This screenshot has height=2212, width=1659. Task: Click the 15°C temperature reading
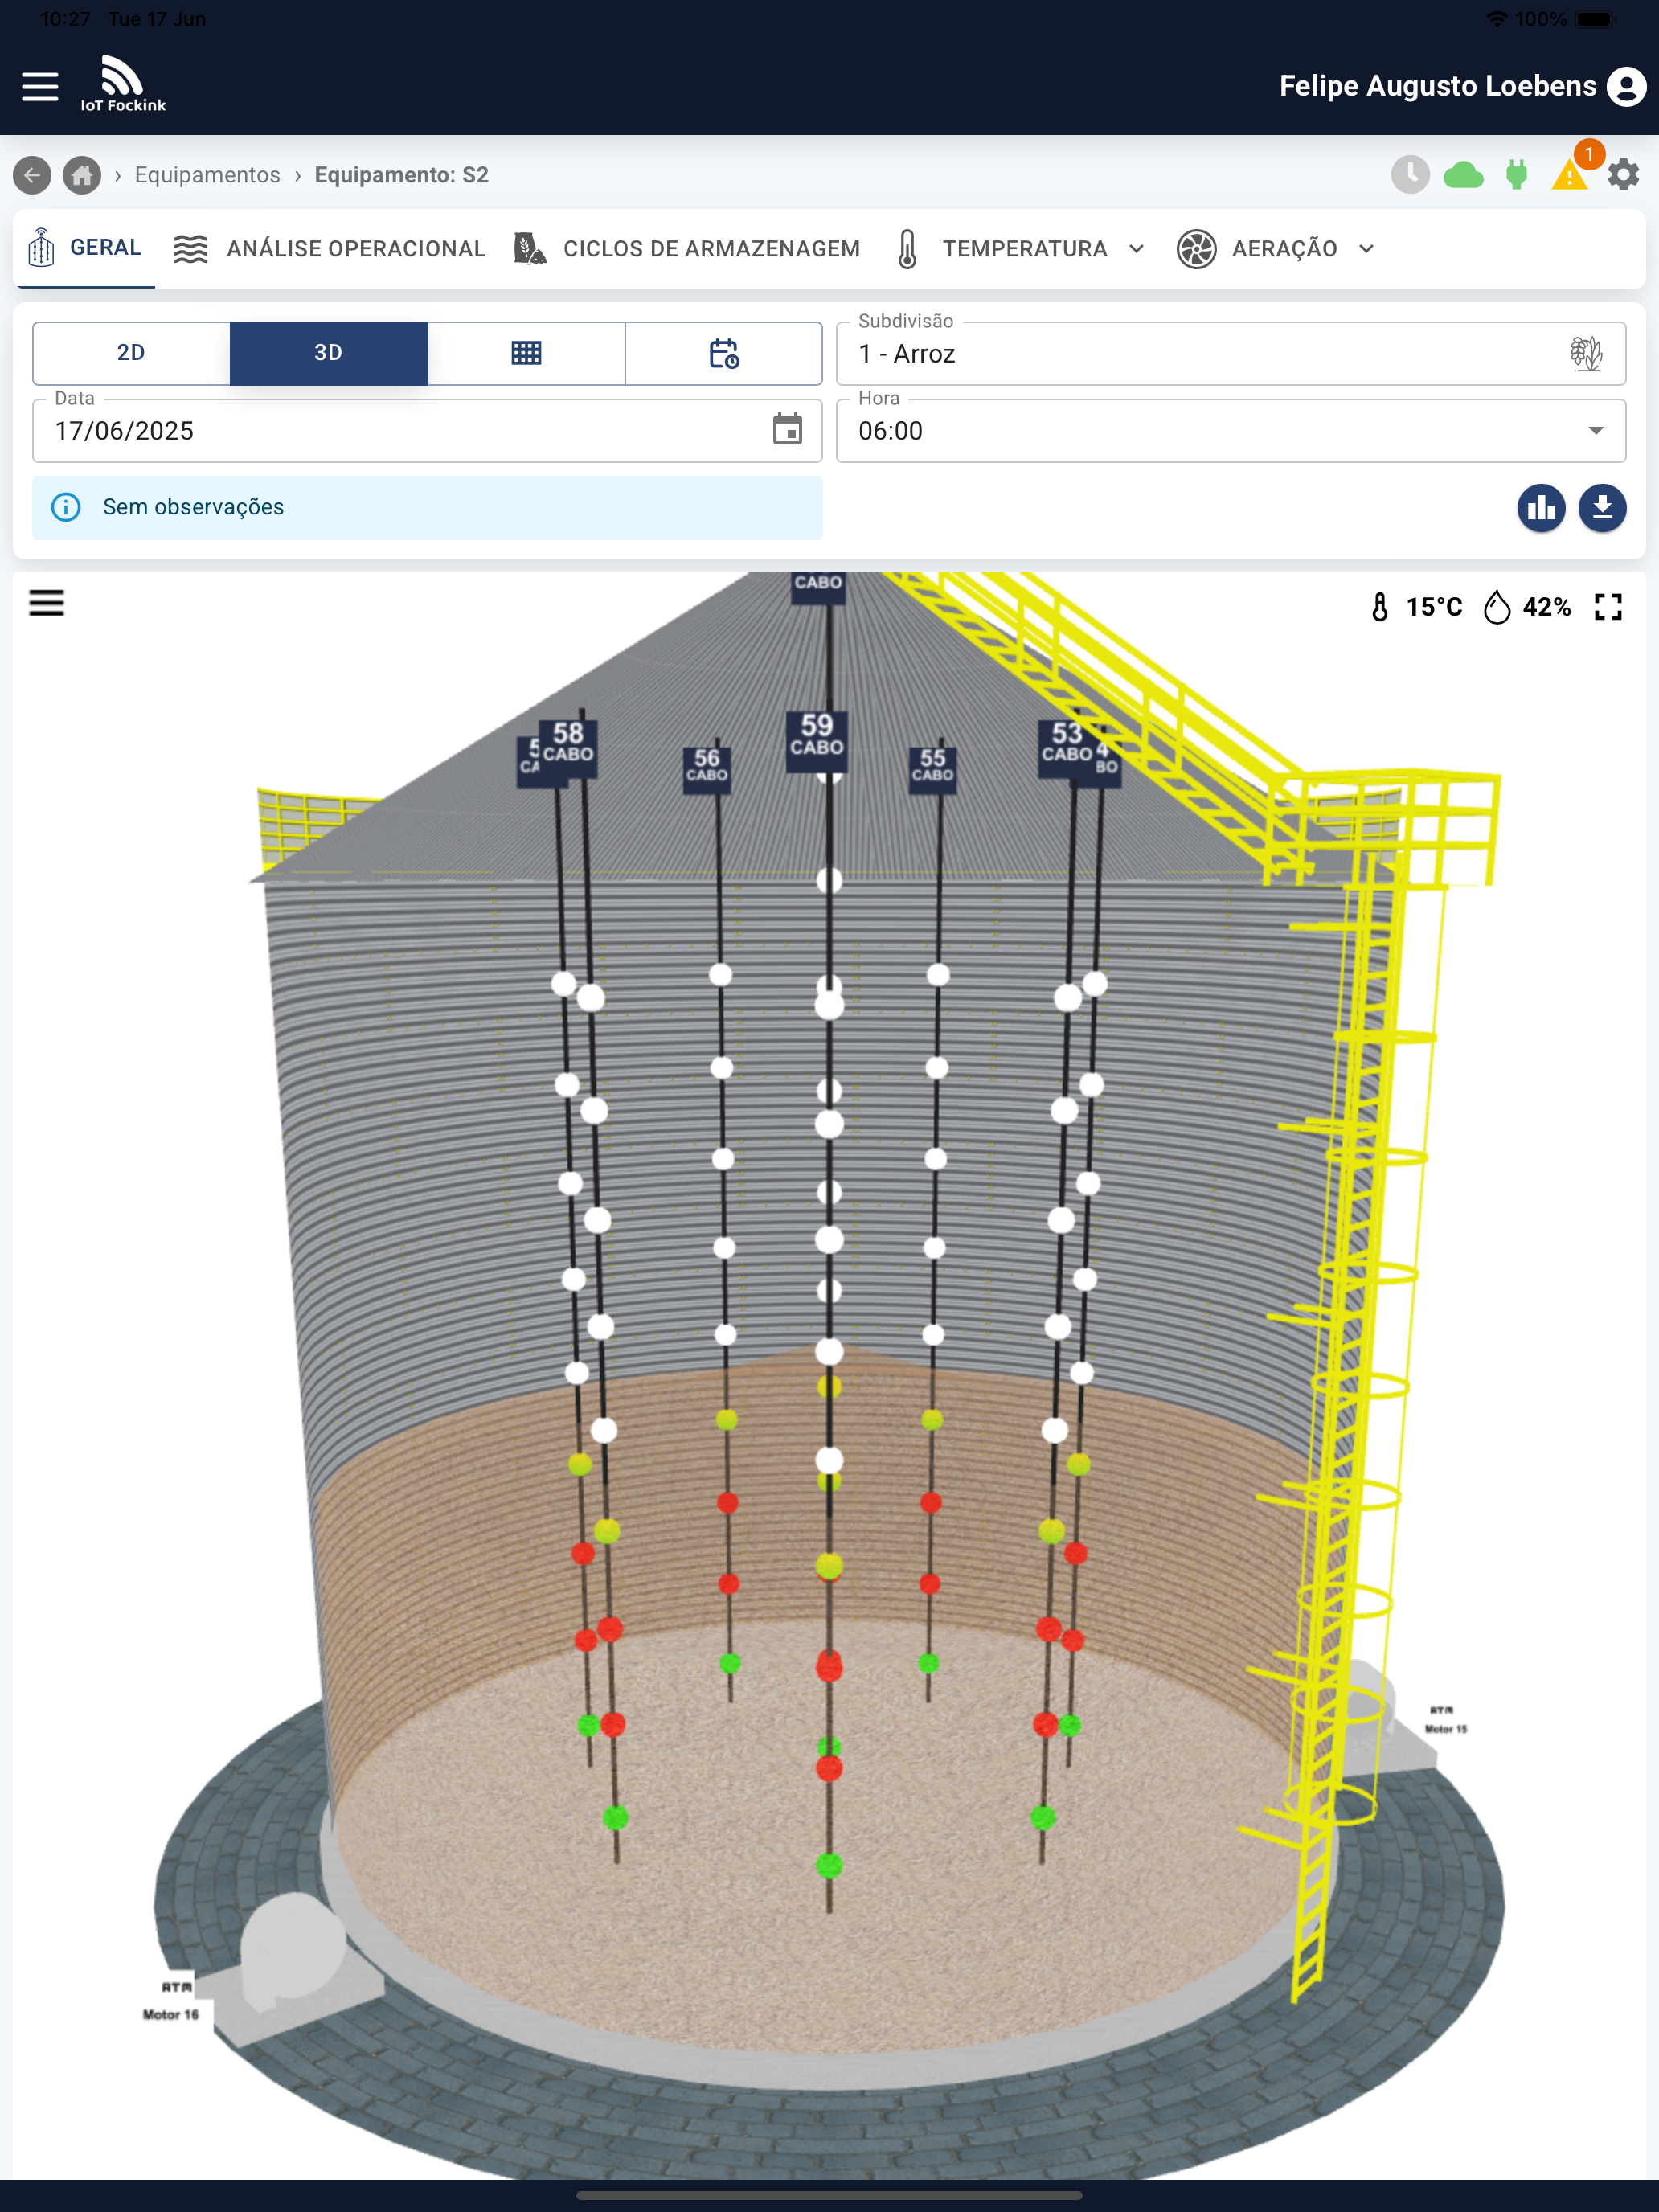coord(1433,607)
